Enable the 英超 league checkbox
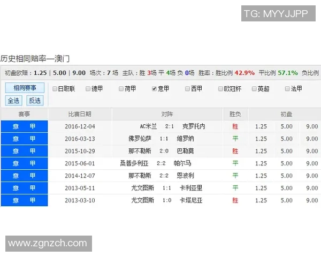 (x=254, y=89)
